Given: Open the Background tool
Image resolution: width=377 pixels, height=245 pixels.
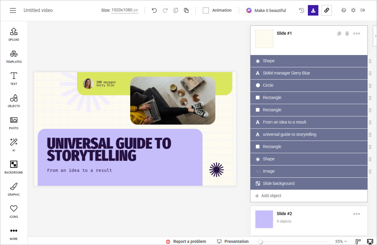Looking at the screenshot, I should click(x=14, y=167).
